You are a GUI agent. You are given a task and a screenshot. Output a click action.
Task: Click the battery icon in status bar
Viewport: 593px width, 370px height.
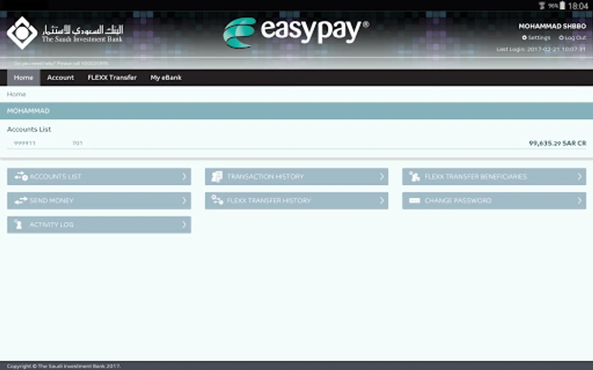click(x=562, y=6)
